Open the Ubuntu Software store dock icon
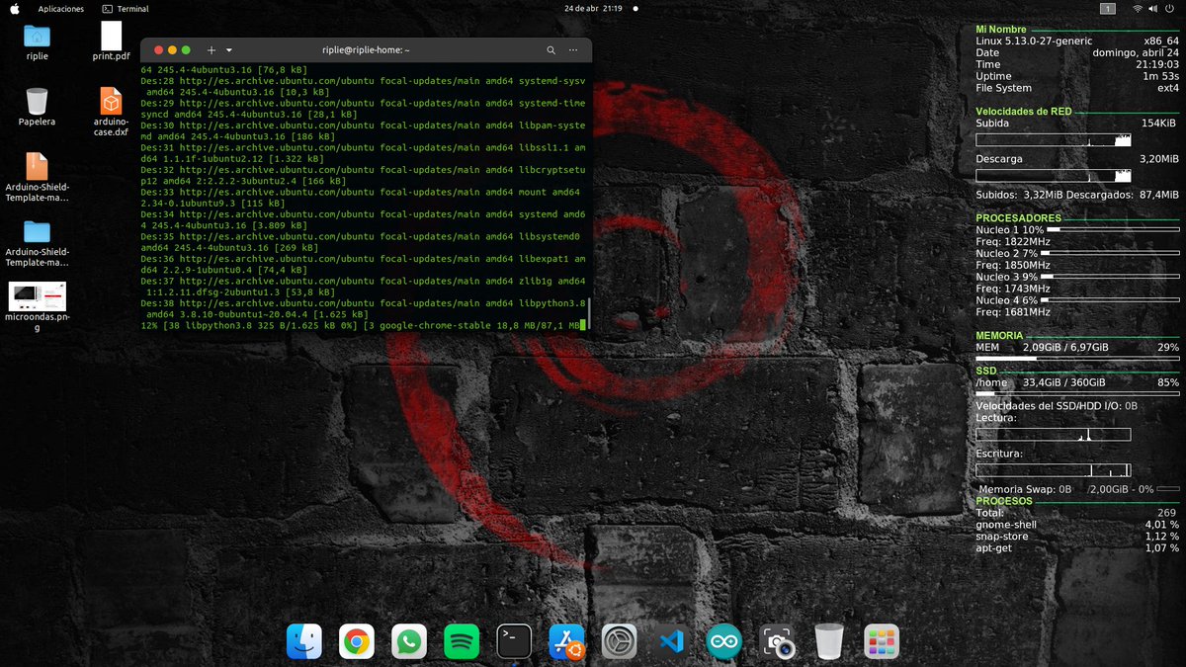The image size is (1186, 667). pos(567,642)
